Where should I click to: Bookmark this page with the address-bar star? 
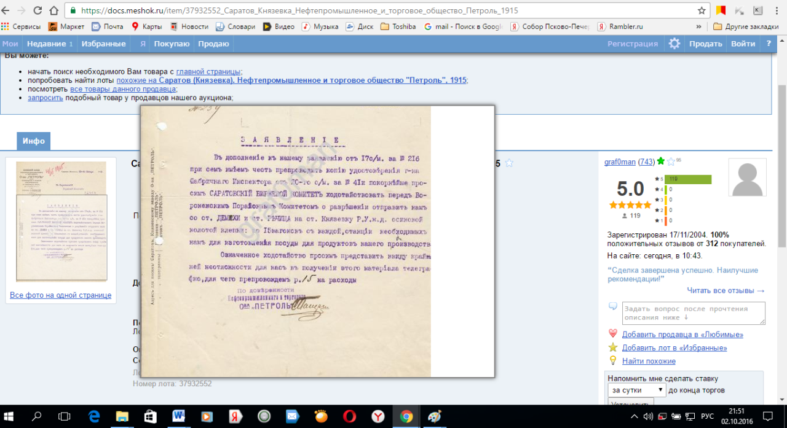[x=702, y=10]
